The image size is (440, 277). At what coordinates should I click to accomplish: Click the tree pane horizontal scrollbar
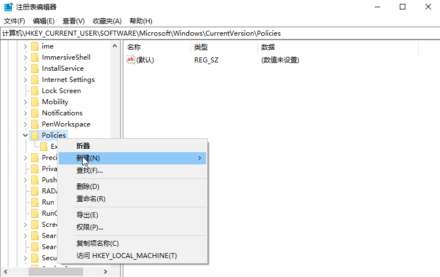coord(56,271)
